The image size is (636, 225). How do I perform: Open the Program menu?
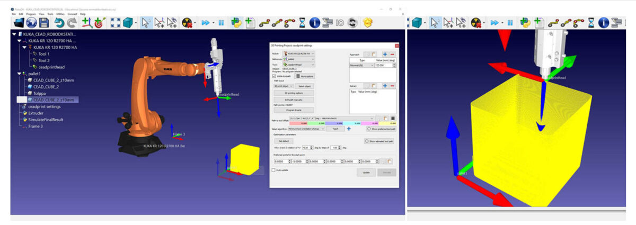click(x=30, y=14)
